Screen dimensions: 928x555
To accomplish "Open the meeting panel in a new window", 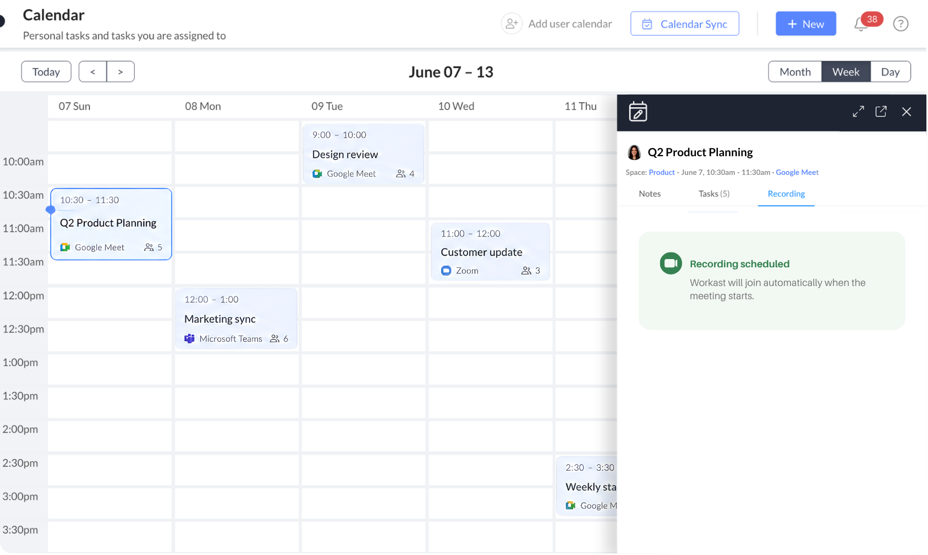I will 881,112.
